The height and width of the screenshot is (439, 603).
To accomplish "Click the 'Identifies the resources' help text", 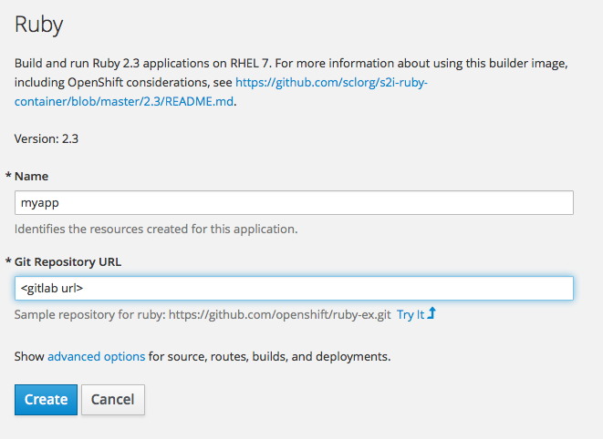I will [155, 228].
